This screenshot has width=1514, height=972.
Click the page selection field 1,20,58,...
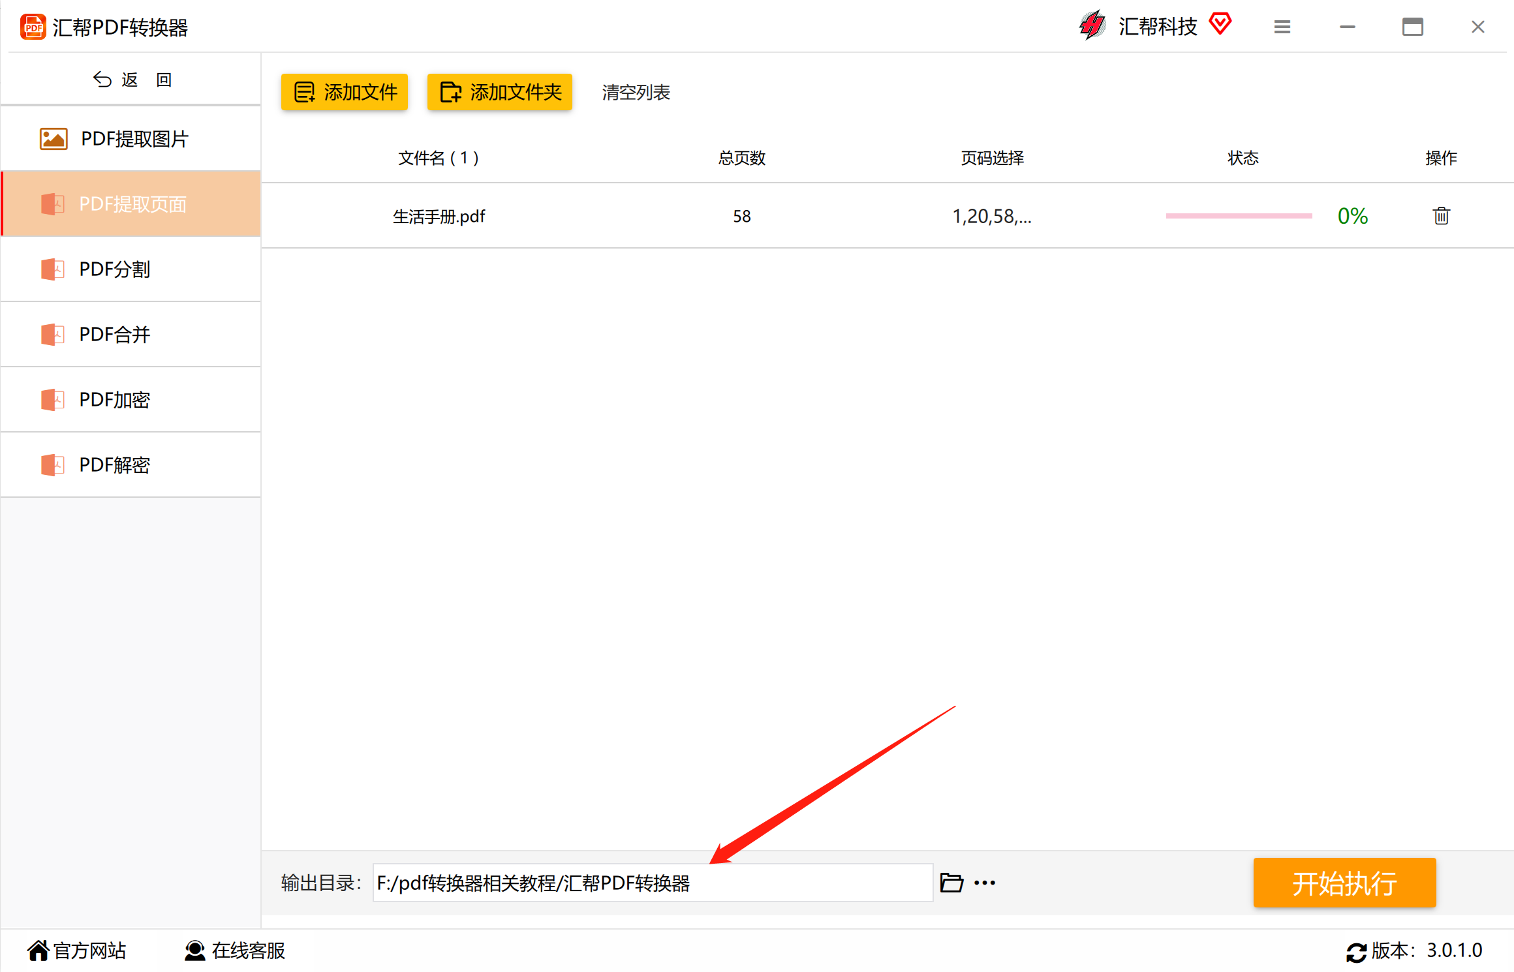tap(992, 216)
